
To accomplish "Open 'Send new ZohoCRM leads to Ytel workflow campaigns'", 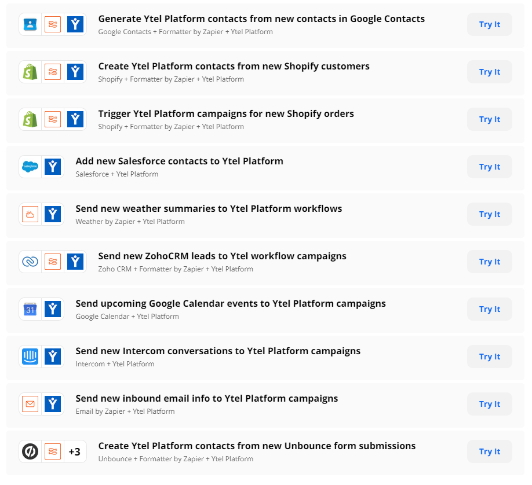I will 222,256.
